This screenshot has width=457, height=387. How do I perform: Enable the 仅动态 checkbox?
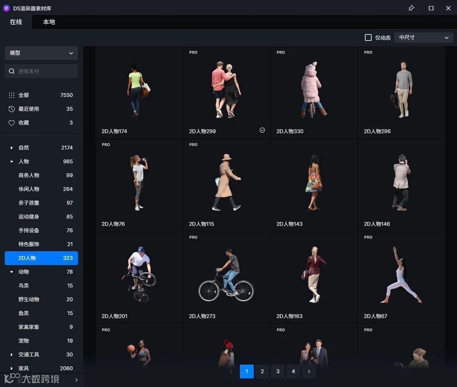368,37
